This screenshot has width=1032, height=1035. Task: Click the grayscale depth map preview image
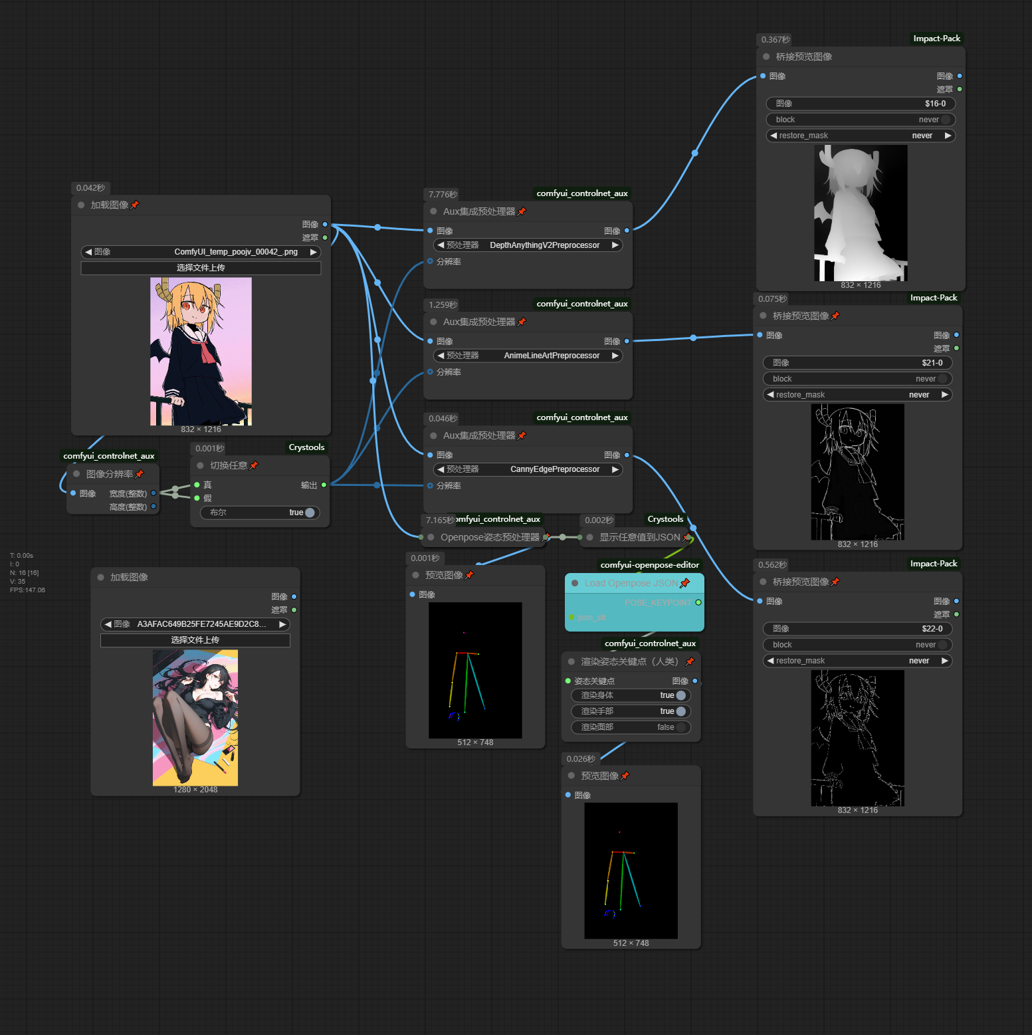(861, 213)
